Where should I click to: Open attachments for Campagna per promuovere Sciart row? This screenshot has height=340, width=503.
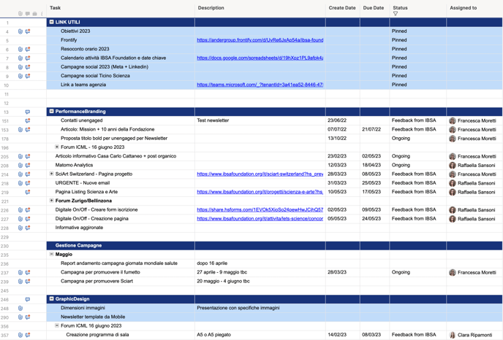point(20,282)
